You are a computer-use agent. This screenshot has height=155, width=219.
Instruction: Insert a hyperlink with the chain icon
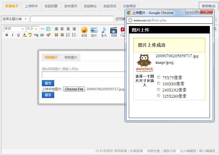click(36, 35)
